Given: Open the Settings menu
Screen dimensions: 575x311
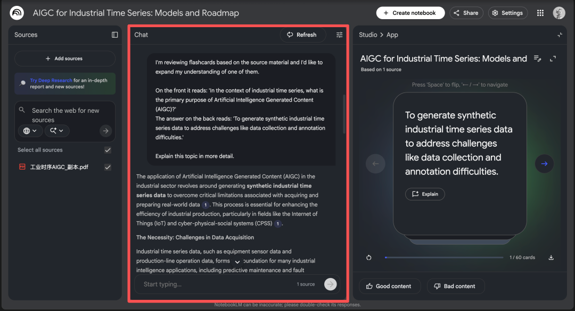Looking at the screenshot, I should 507,13.
